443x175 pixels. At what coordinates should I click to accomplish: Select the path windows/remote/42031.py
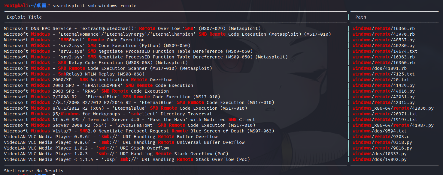coord(384,97)
